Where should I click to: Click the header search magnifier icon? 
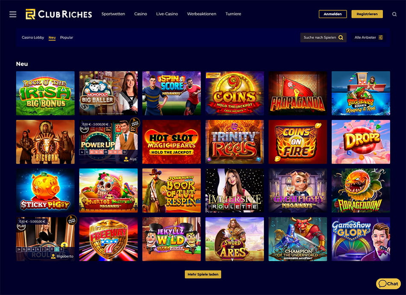pyautogui.click(x=394, y=14)
